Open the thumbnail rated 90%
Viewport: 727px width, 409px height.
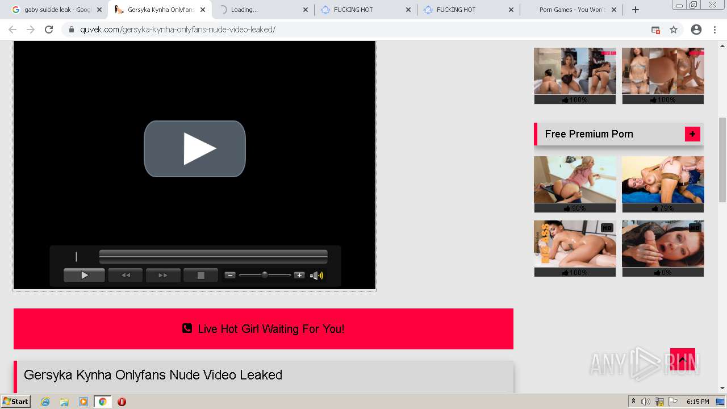(x=575, y=180)
